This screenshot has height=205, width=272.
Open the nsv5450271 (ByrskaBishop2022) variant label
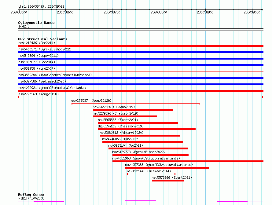point(45,49)
